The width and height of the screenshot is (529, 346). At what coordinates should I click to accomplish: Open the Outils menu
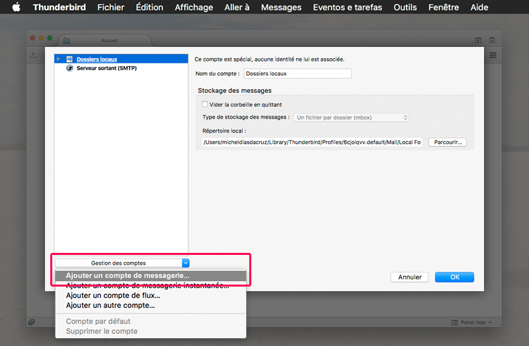(x=405, y=7)
